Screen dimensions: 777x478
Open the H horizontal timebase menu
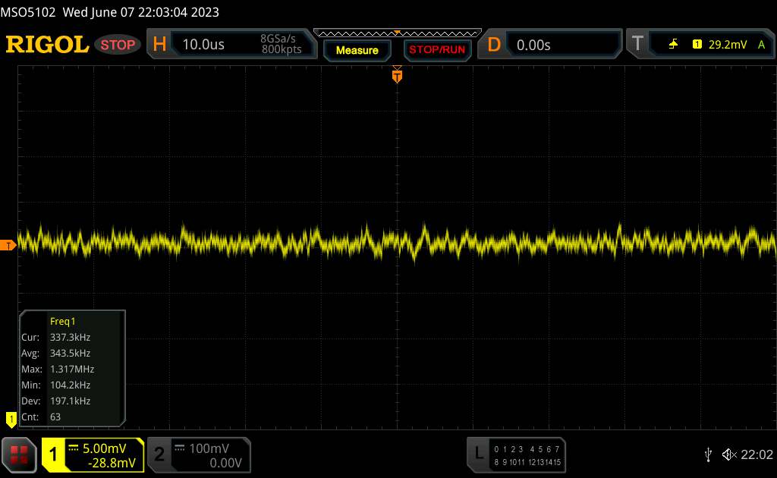tap(159, 45)
